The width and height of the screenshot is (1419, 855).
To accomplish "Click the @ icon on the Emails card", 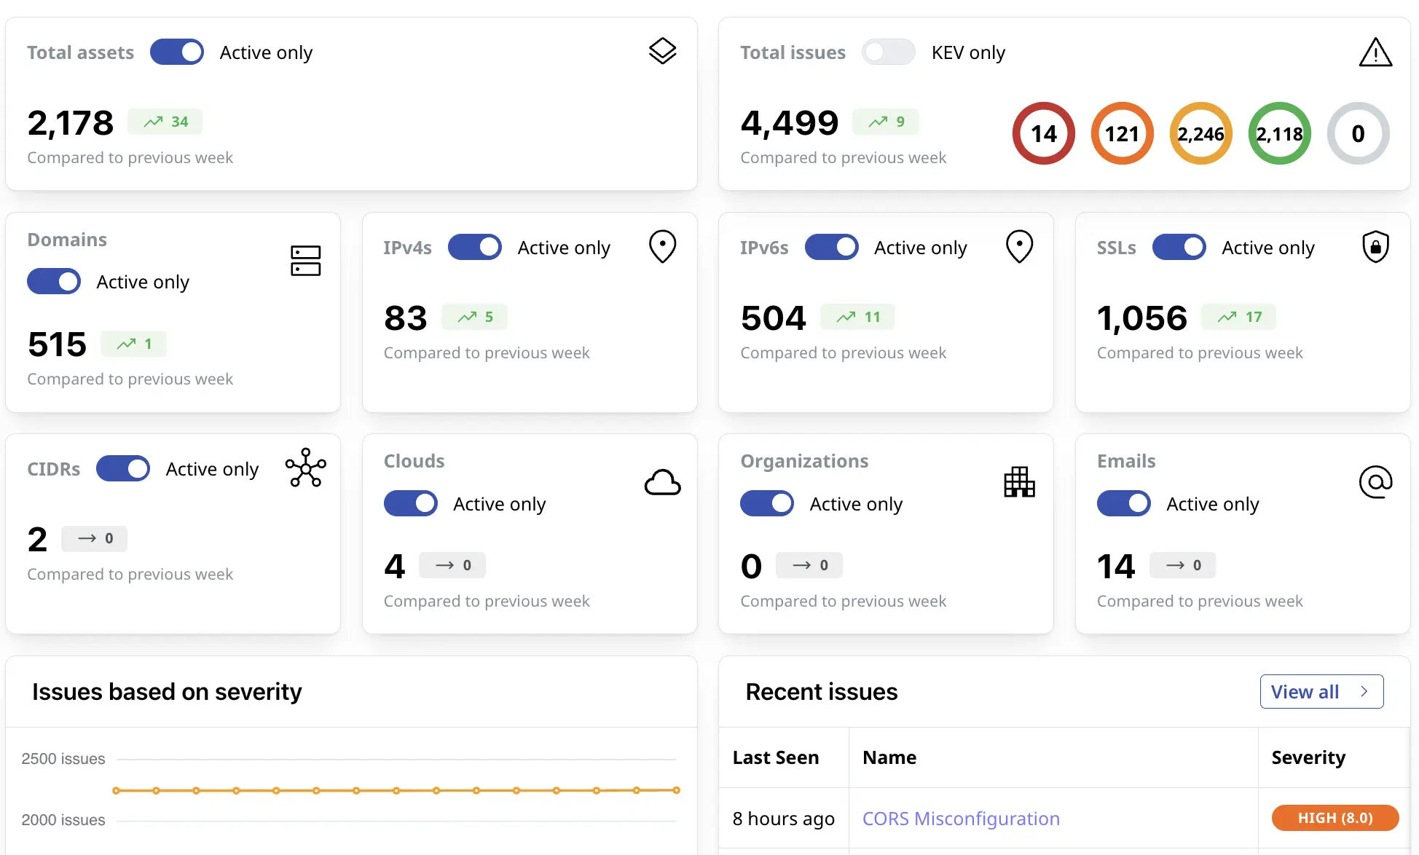I will point(1375,482).
